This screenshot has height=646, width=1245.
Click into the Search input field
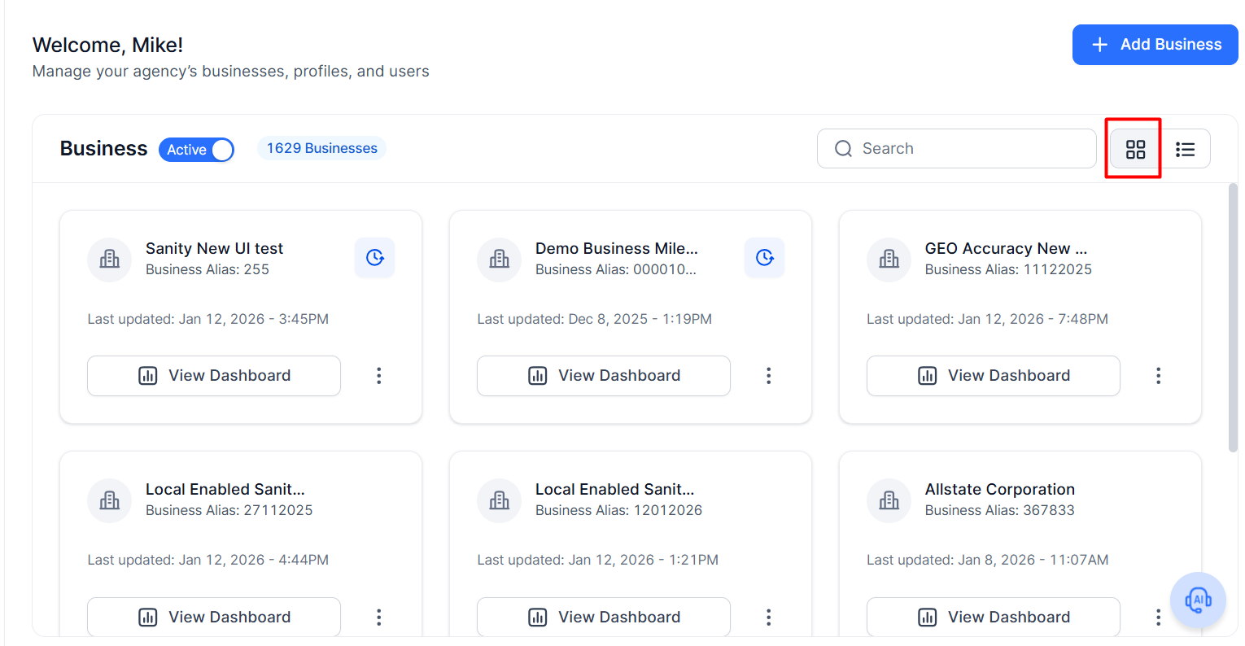click(x=957, y=149)
